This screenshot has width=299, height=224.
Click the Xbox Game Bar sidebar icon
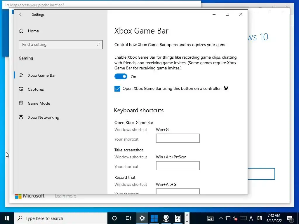point(21,75)
